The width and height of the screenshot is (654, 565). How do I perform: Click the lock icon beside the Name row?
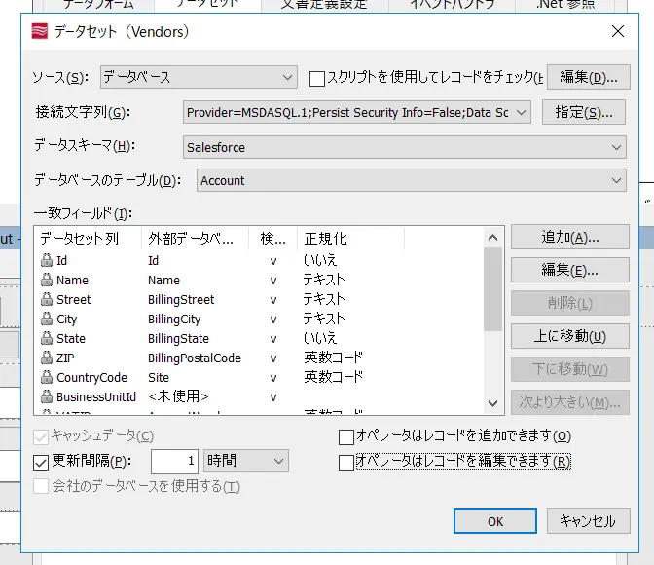(x=47, y=280)
